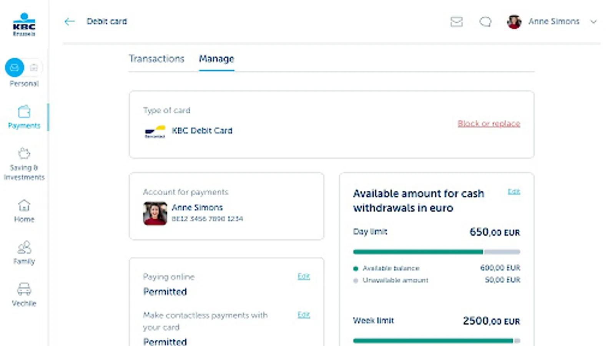The height and width of the screenshot is (346, 615).
Task: Open Payments in the sidebar
Action: tap(24, 117)
